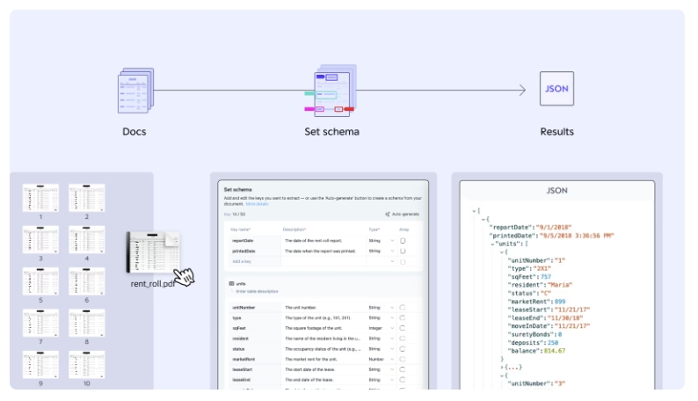Open the More details link
Viewport: 698px width, 401px height.
pyautogui.click(x=257, y=204)
